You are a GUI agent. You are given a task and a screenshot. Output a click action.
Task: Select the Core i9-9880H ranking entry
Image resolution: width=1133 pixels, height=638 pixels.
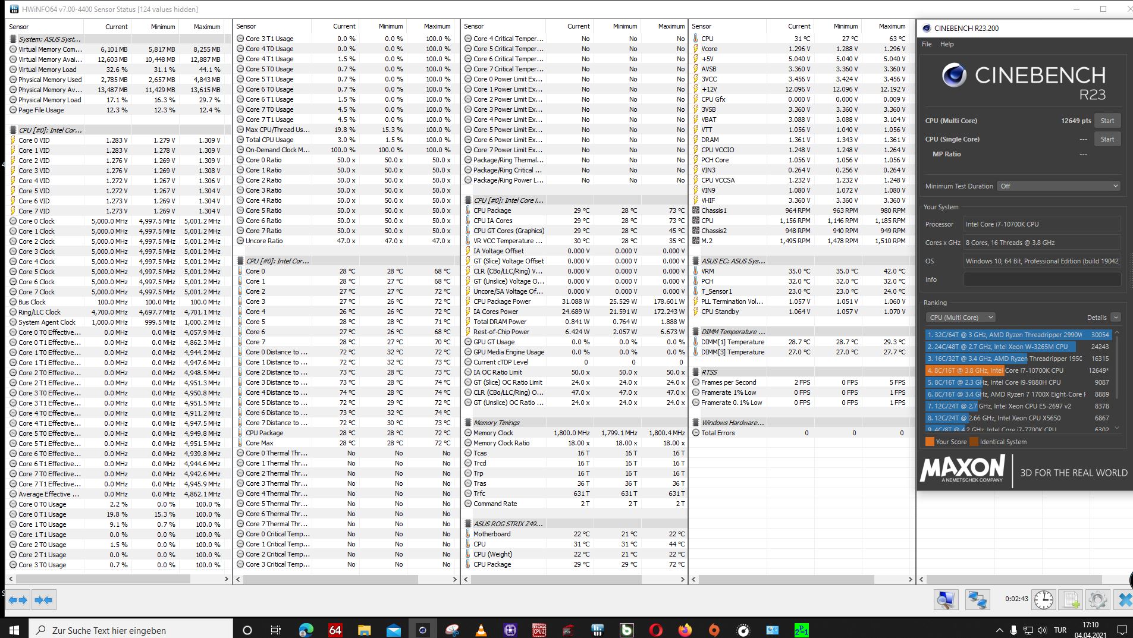click(x=1018, y=382)
